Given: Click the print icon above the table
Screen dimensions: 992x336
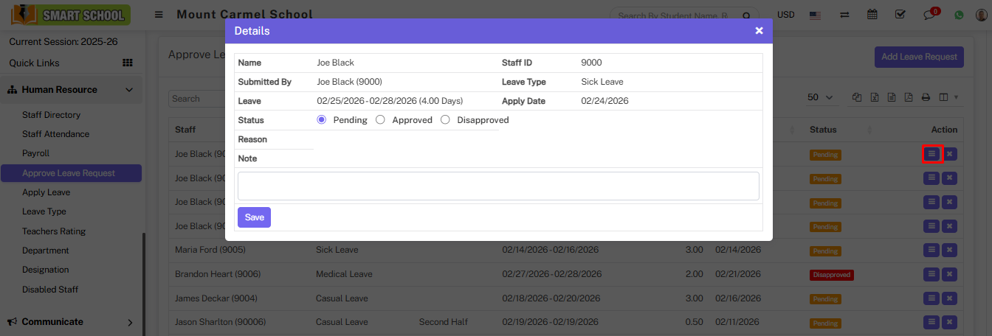Looking at the screenshot, I should [925, 97].
